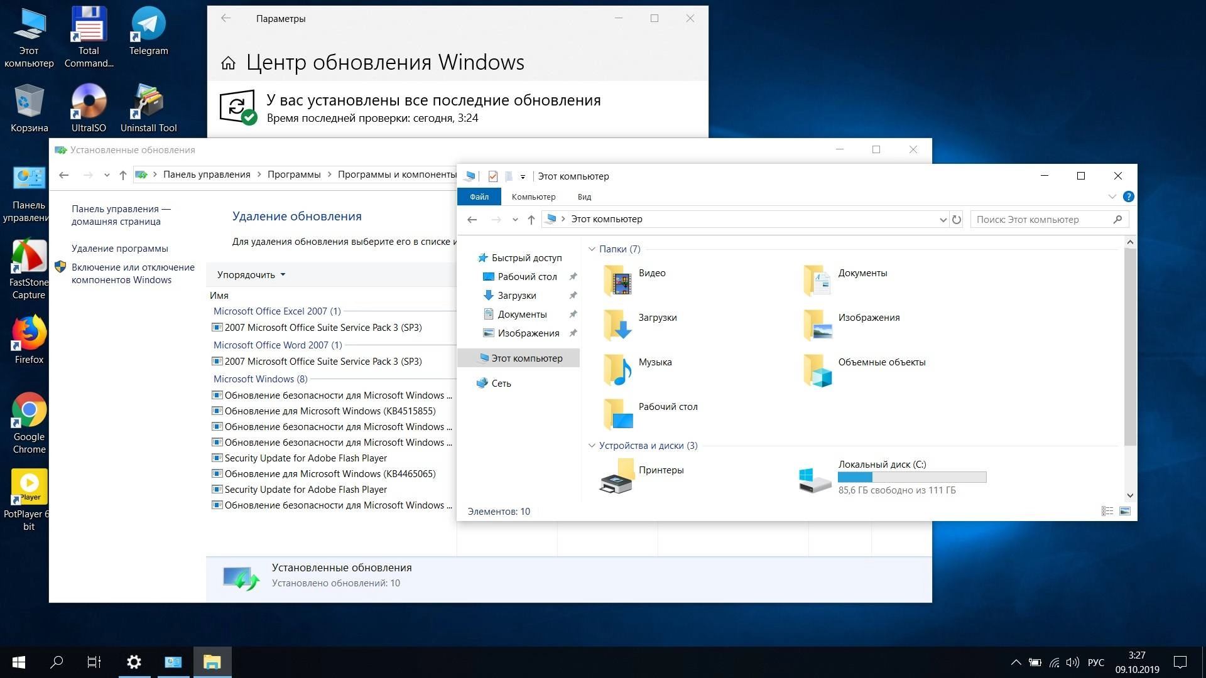Viewport: 1206px width, 678px height.
Task: Open the Музыка folder
Action: [x=637, y=369]
